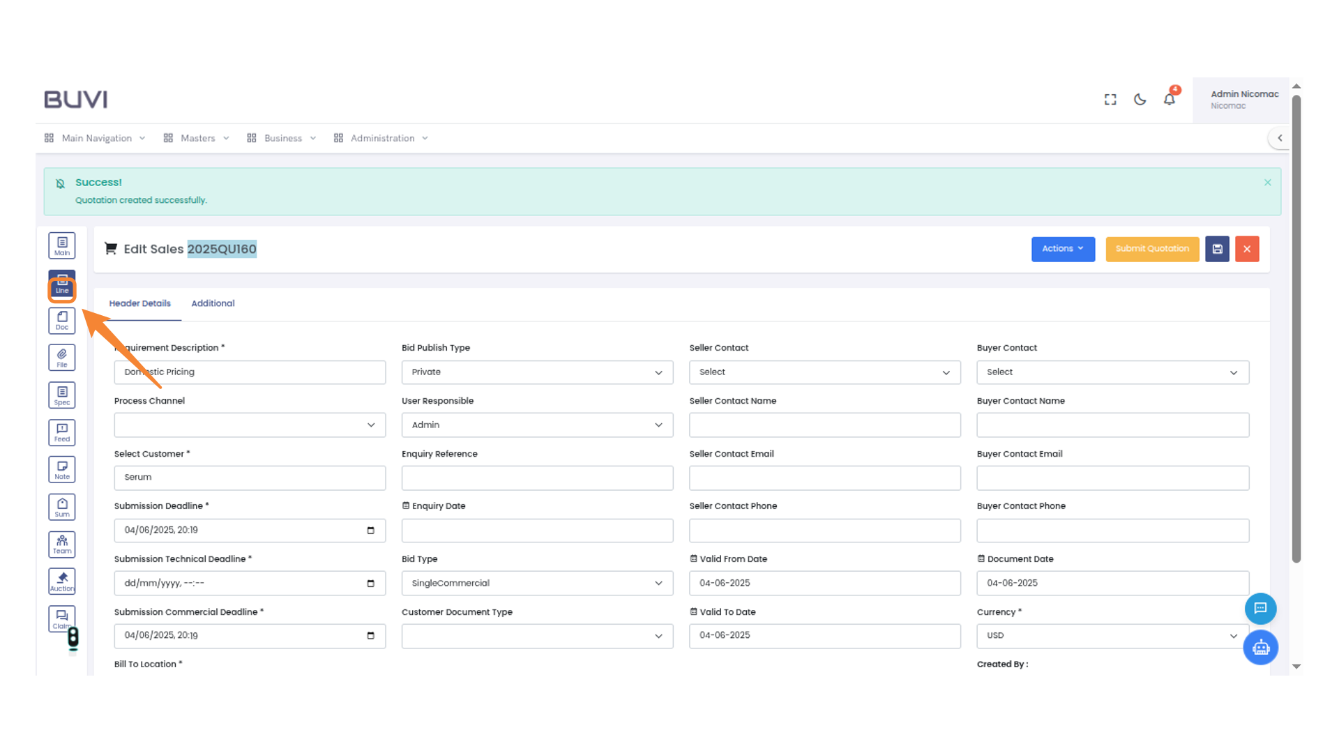Enable fullscreen mode
Viewport: 1339px width, 753px height.
1110,100
